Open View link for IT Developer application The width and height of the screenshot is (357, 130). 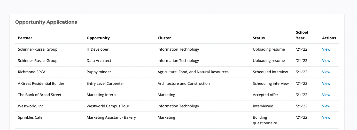point(326,49)
